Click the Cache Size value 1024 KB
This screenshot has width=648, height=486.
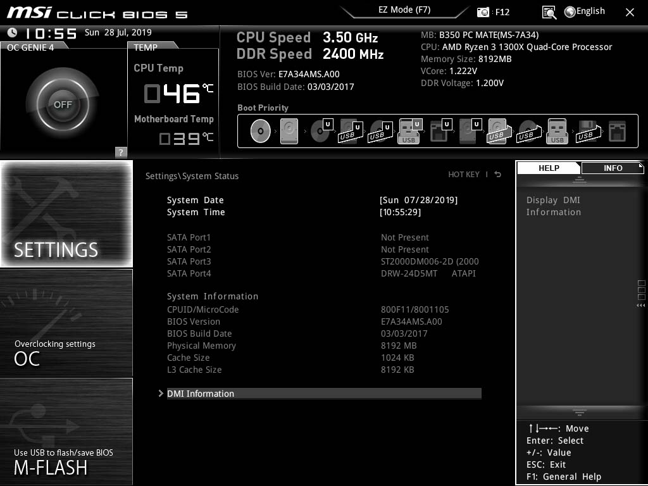(x=397, y=358)
